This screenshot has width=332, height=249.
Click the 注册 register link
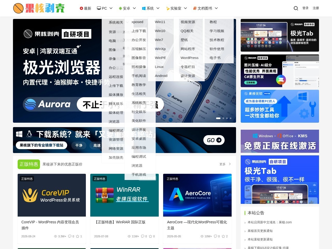point(316,8)
